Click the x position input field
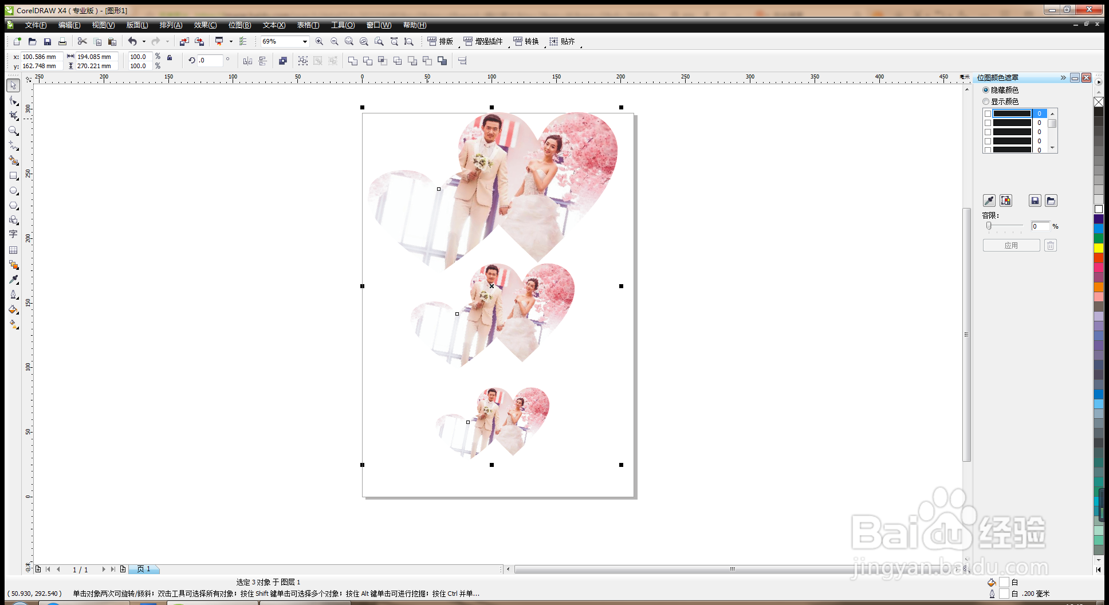 click(x=41, y=57)
